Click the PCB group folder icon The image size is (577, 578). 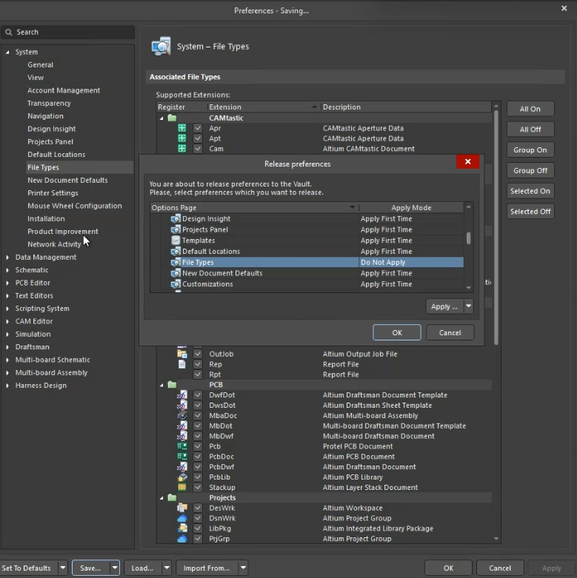point(172,385)
